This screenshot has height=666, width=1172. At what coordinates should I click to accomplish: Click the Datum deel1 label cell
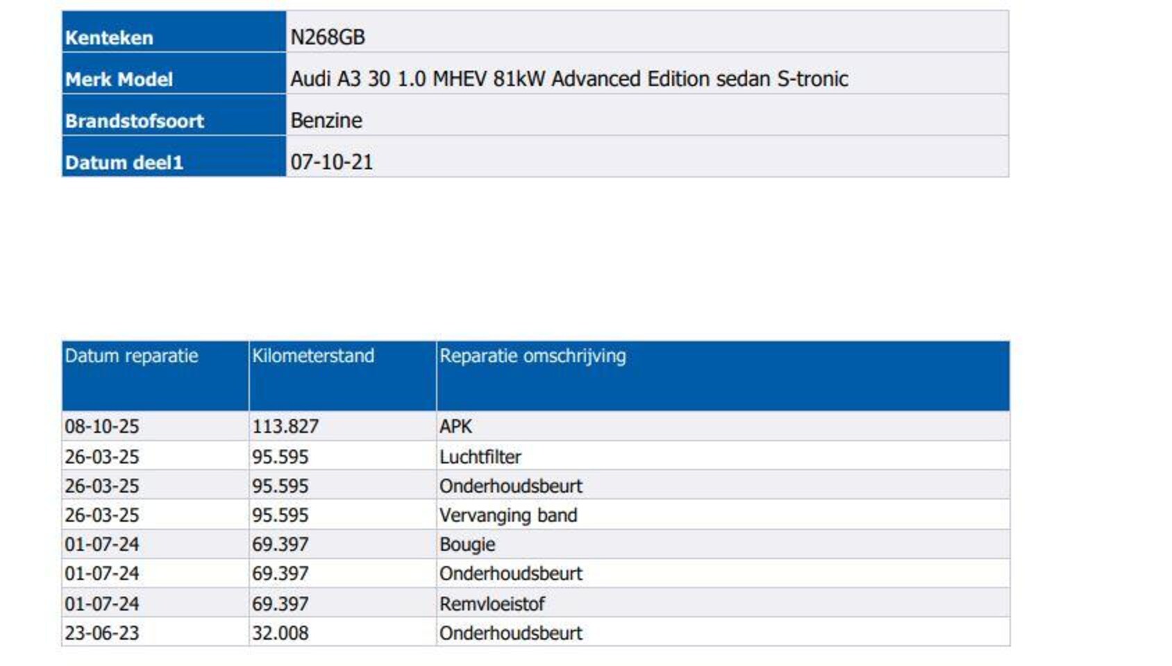coord(124,162)
